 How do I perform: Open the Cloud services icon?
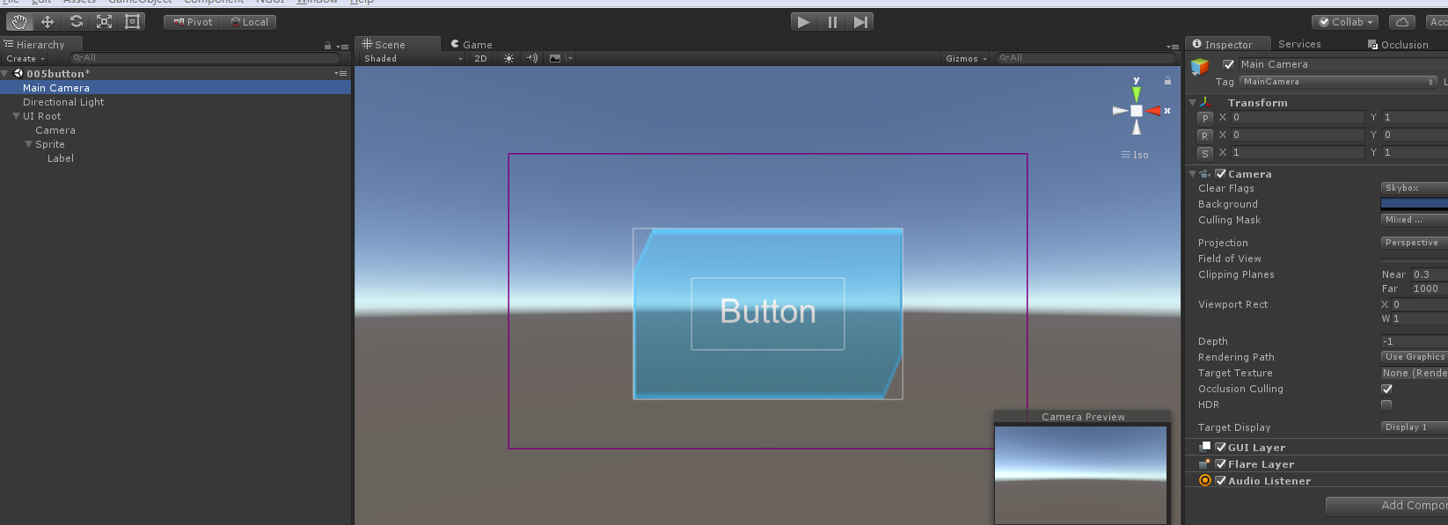(1402, 22)
